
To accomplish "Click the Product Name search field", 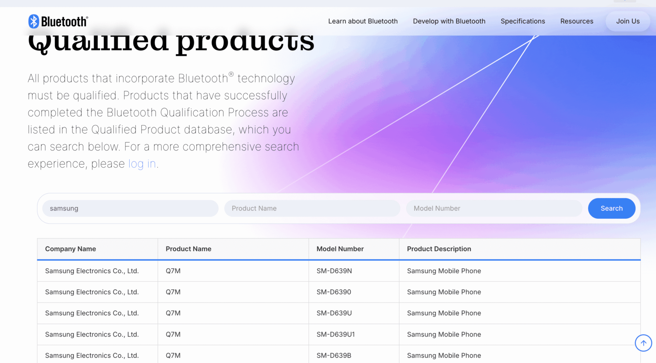I will (x=312, y=209).
